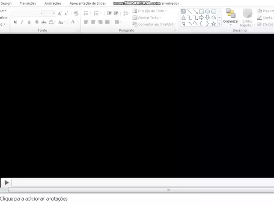Screen dimensions: 274x205
Task: Click to add notes in annotations pane
Action: point(34,199)
